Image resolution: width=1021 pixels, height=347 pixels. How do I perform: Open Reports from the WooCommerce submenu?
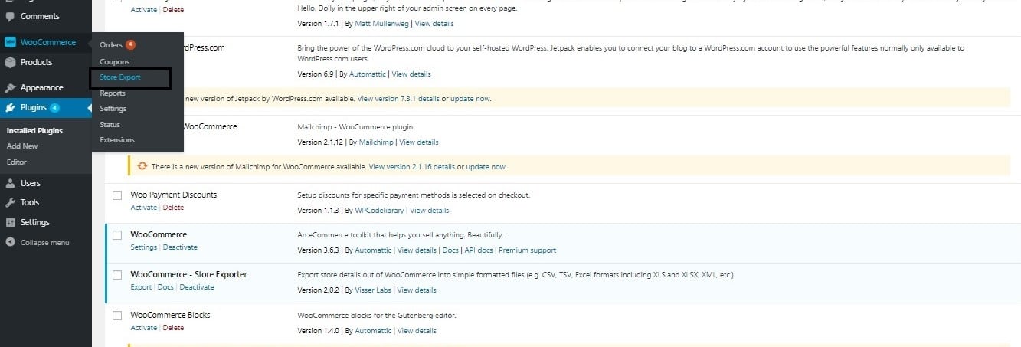(112, 93)
